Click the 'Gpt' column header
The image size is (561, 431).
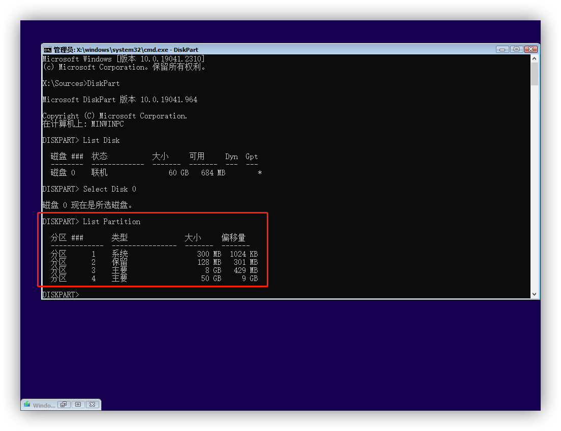(252, 157)
